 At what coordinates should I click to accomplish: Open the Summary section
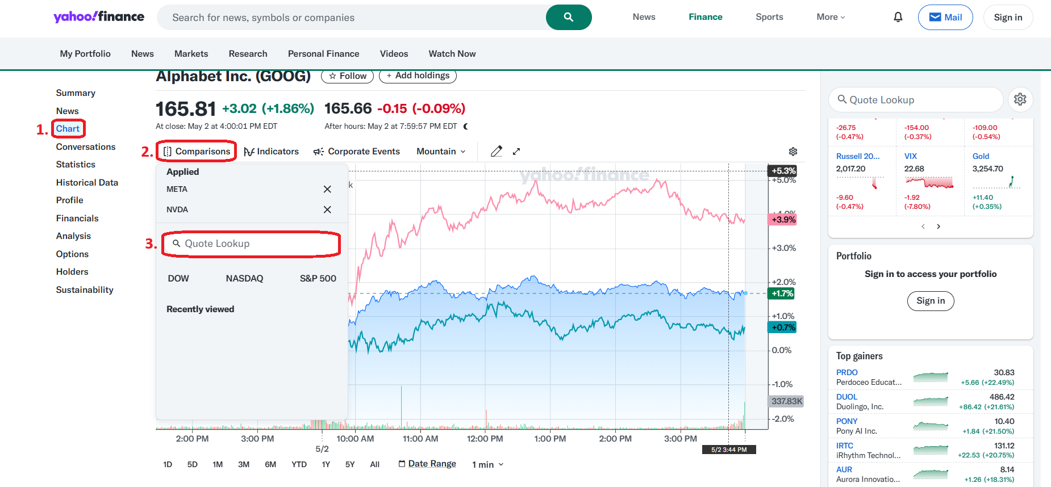(76, 93)
